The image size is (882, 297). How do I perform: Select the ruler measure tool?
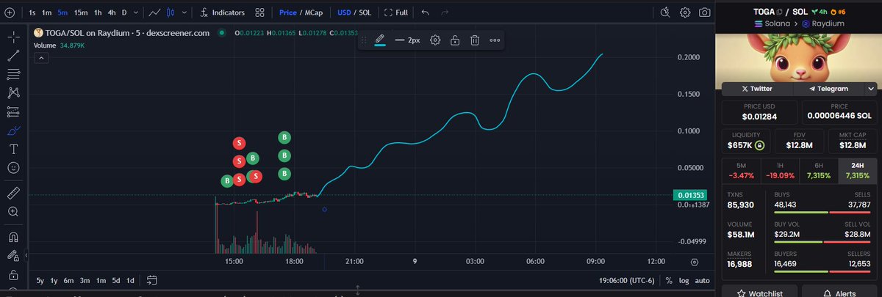[13, 193]
